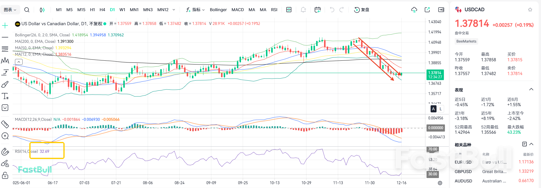The image size is (541, 188).
Task: Open the 图表 dropdown menu
Action: (10, 10)
